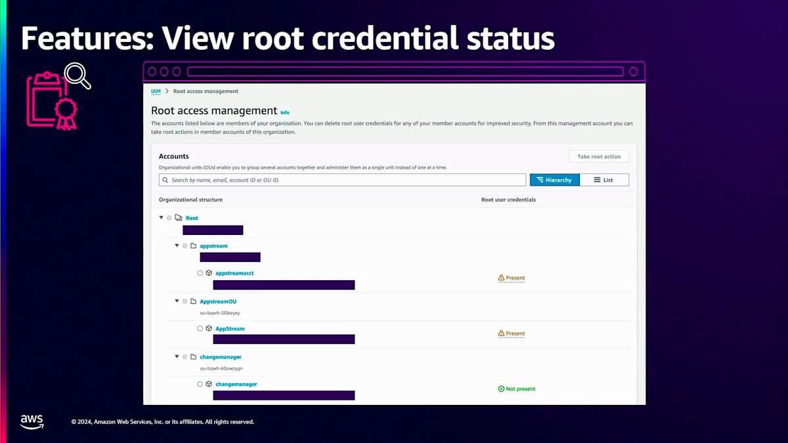The height and width of the screenshot is (443, 788).
Task: Collapse the changemanager OU
Action: coord(177,356)
